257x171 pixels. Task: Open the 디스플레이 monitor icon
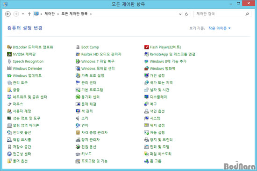(x=146, y=97)
